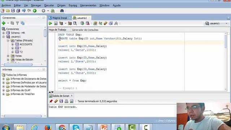The height and width of the screenshot is (130, 231).
Task: Click the Save All icon in main toolbar
Action: click(x=18, y=10)
